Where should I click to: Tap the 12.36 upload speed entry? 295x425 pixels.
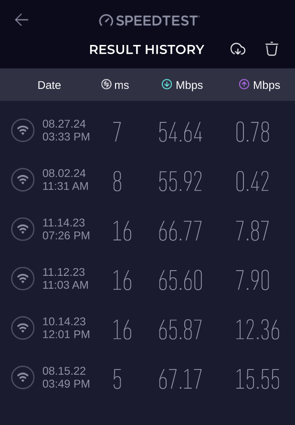pos(257,330)
